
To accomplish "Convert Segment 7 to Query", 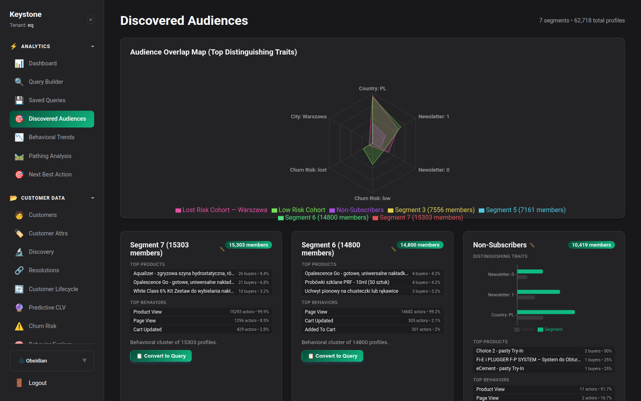I will coord(161,356).
